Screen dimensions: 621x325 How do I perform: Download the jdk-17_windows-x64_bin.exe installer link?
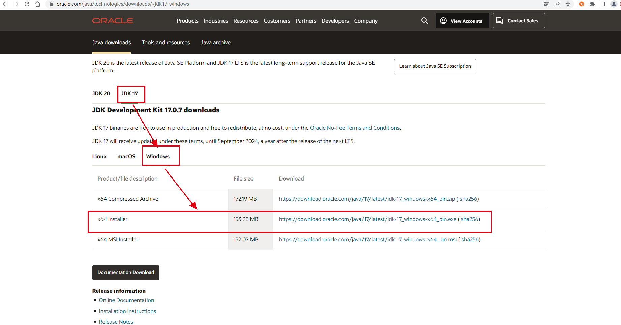point(367,219)
